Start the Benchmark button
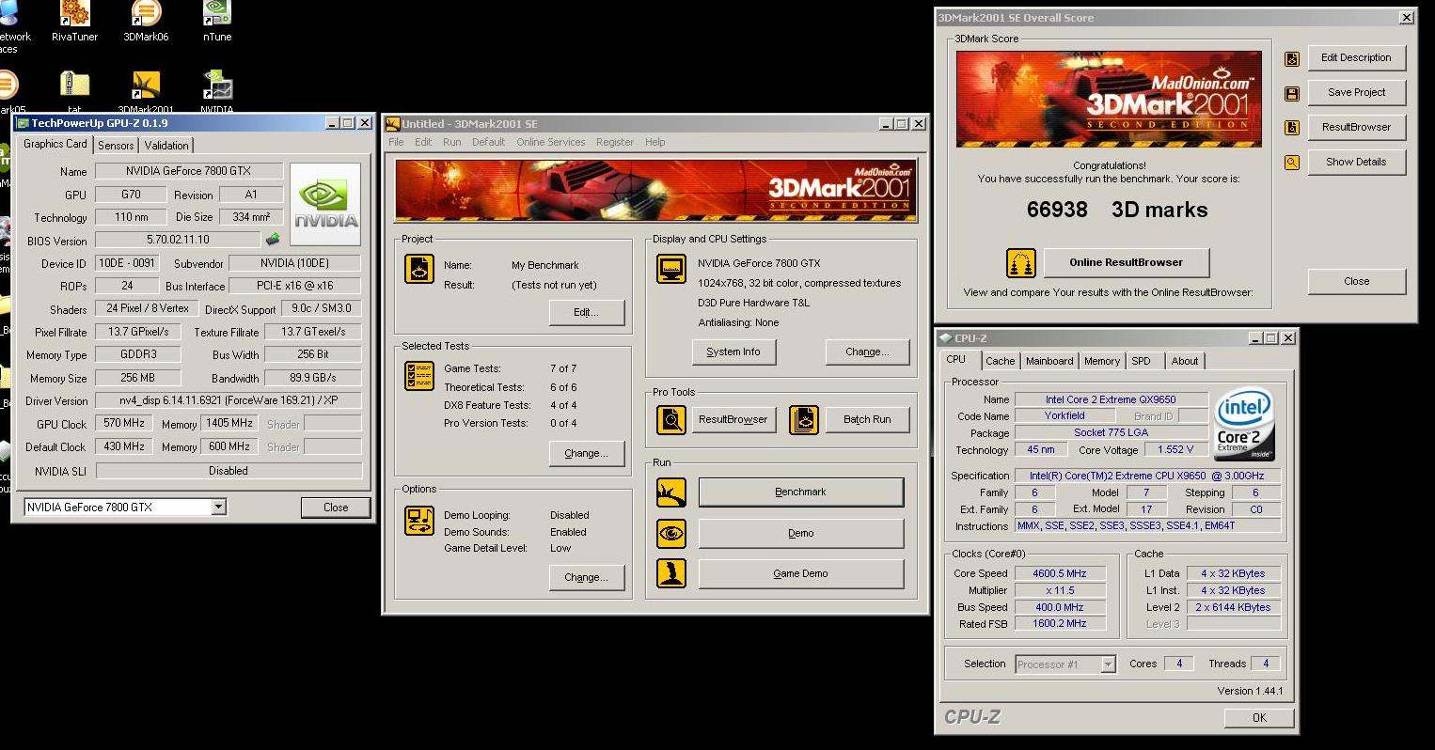This screenshot has width=1435, height=750. pyautogui.click(x=800, y=492)
